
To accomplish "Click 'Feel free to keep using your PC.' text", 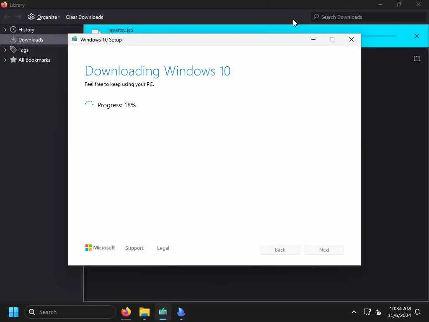I will pos(119,84).
